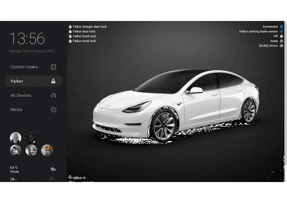
Task: Click the All Devices gauge icon
Action: pos(54,95)
